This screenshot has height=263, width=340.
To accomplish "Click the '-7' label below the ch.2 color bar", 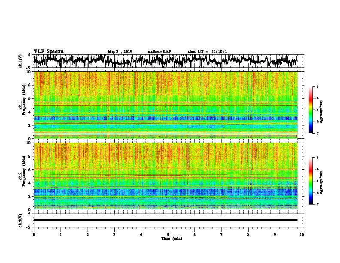I will 316,204.
